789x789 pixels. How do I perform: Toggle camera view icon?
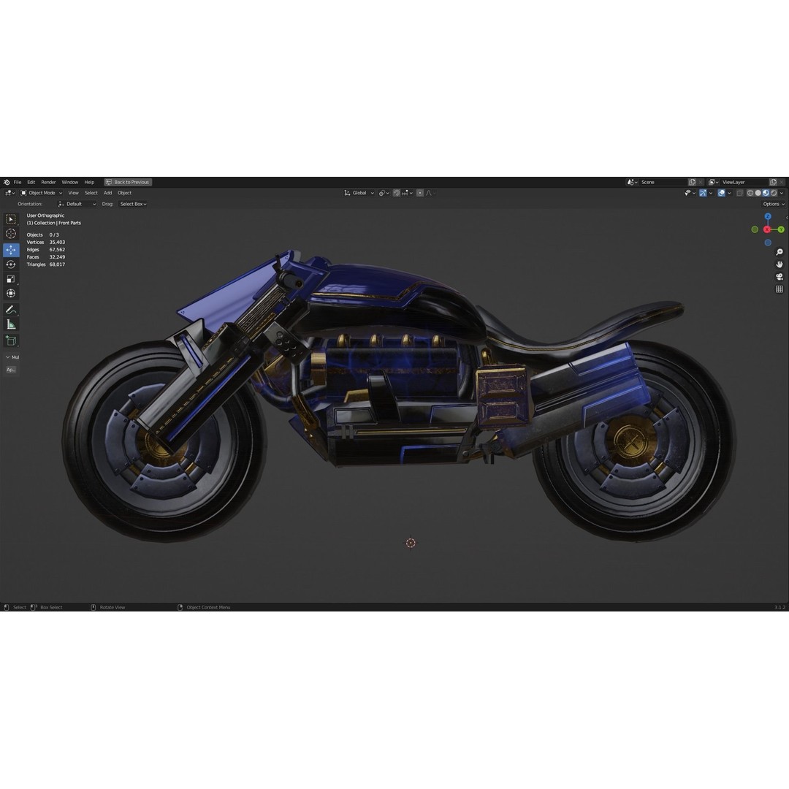[x=780, y=277]
